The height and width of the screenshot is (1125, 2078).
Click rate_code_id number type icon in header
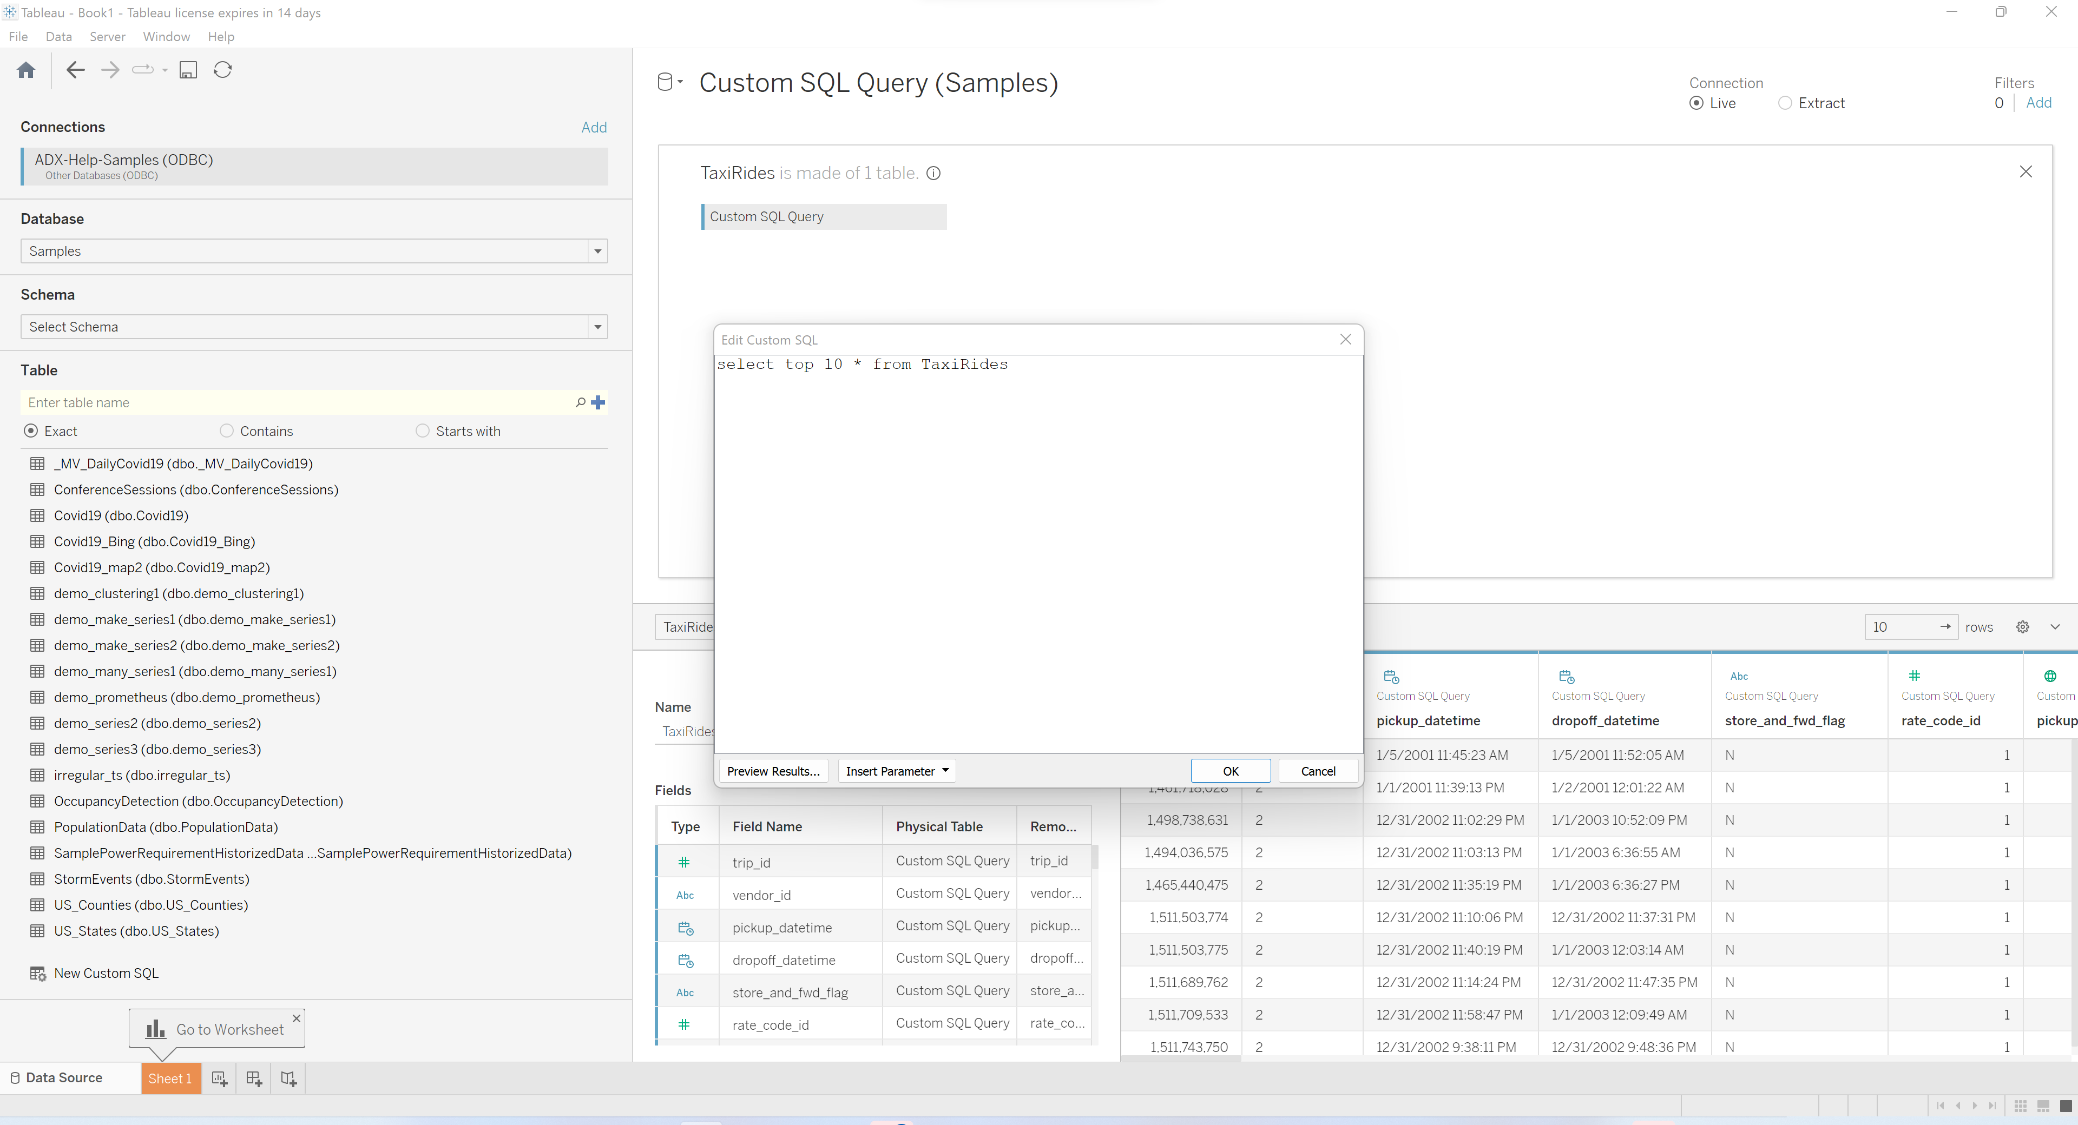(x=1914, y=676)
